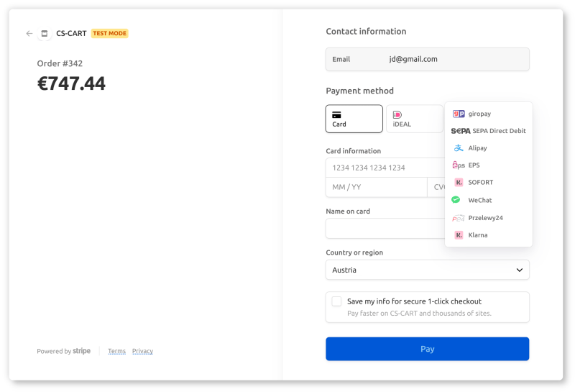
Task: Click the Przelewy24 logo icon
Action: click(459, 218)
